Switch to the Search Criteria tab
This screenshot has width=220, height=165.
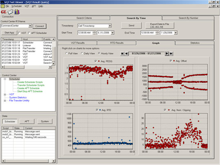click(84, 18)
